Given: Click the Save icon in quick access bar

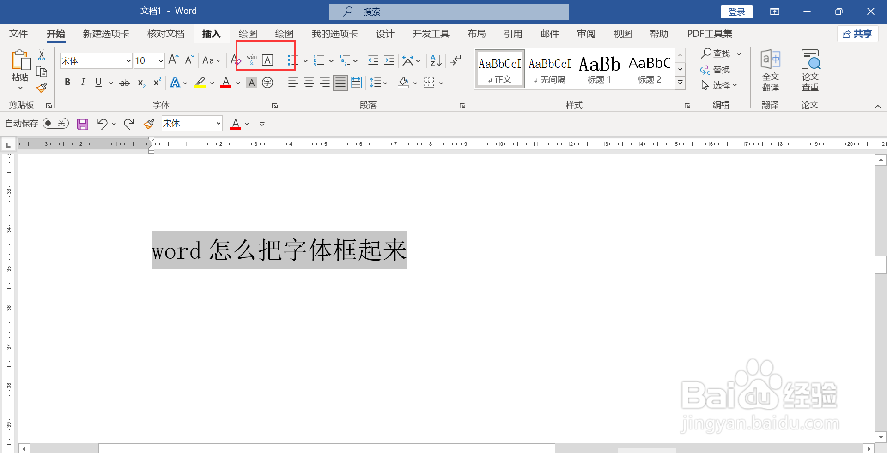Looking at the screenshot, I should click(83, 124).
